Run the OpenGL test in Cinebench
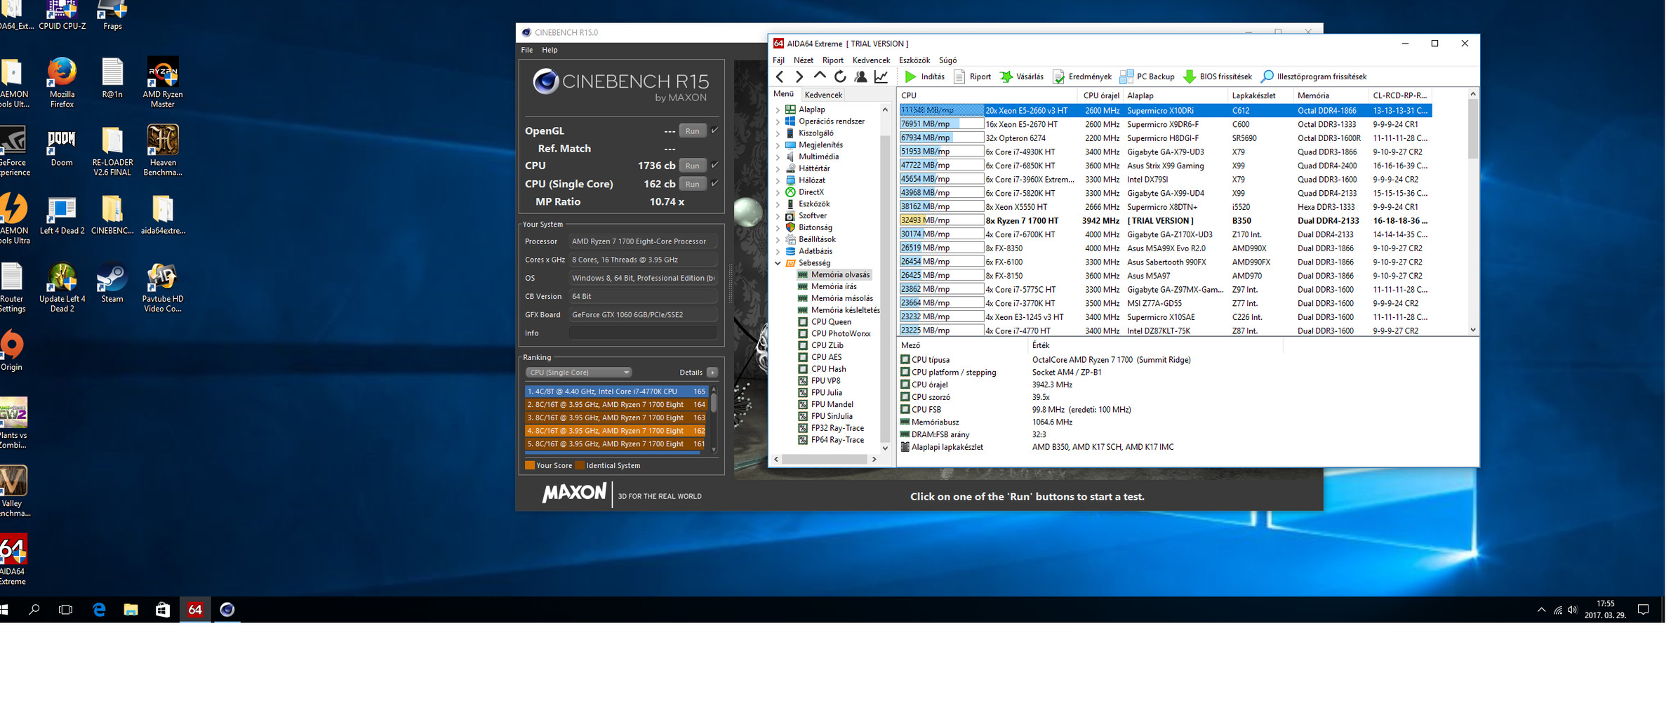The width and height of the screenshot is (1678, 708). pyautogui.click(x=693, y=131)
